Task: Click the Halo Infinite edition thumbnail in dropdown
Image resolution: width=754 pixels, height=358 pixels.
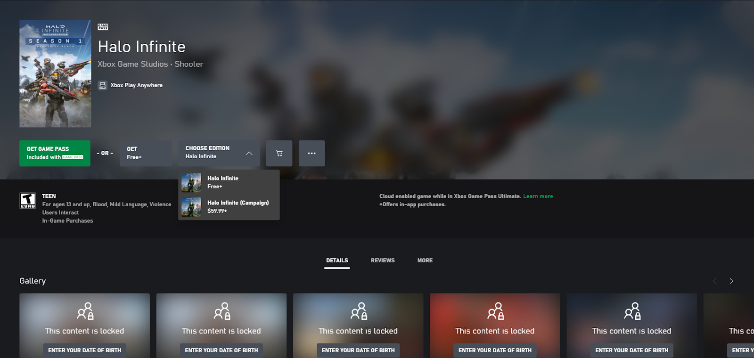Action: click(x=191, y=182)
